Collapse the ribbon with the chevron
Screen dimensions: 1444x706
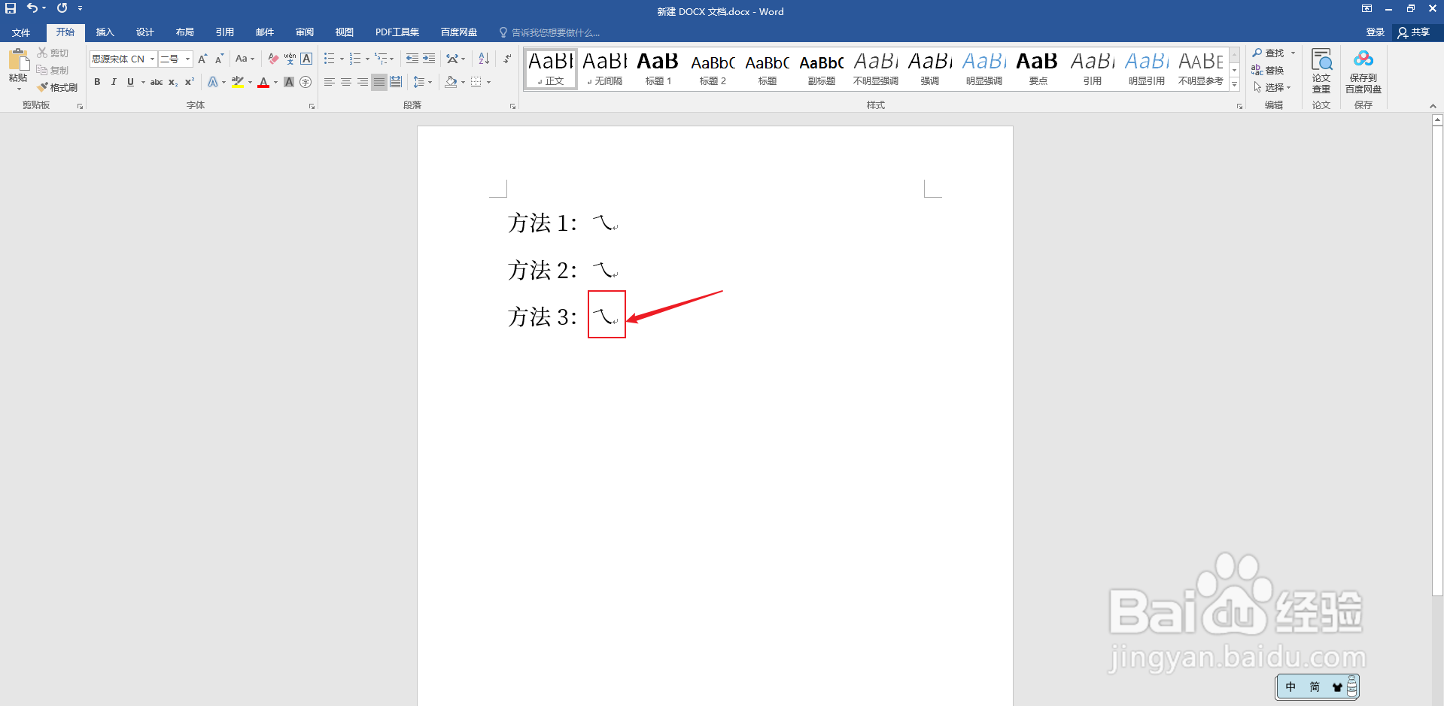click(1433, 106)
